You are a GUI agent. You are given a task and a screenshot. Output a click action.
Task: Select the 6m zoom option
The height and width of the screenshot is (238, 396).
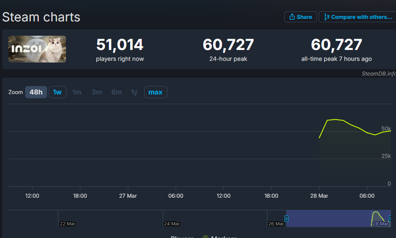tap(117, 92)
